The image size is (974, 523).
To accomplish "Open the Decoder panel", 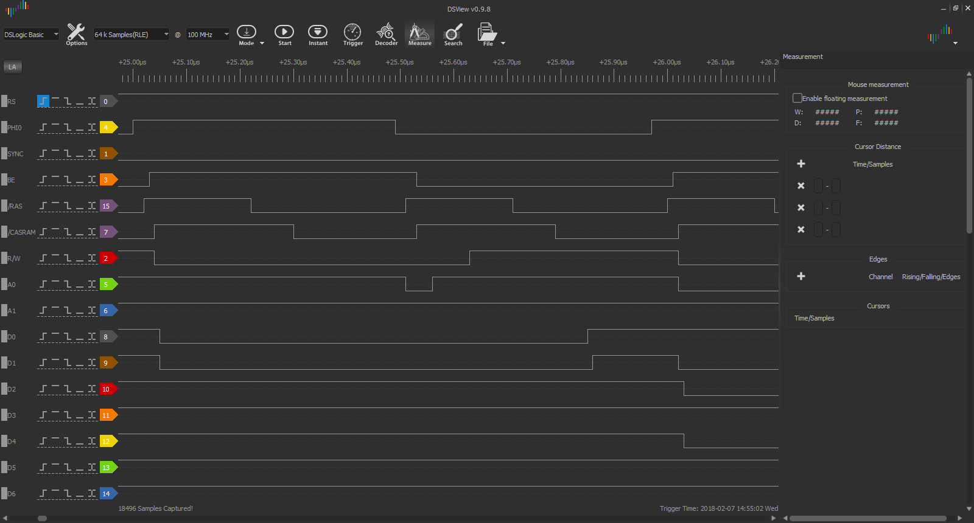I will click(x=386, y=34).
